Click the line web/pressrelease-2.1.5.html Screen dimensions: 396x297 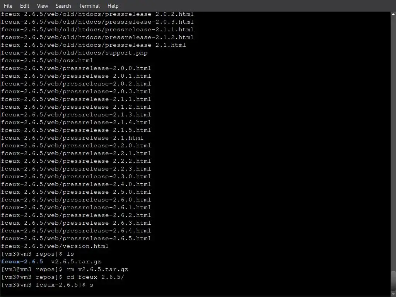point(76,130)
